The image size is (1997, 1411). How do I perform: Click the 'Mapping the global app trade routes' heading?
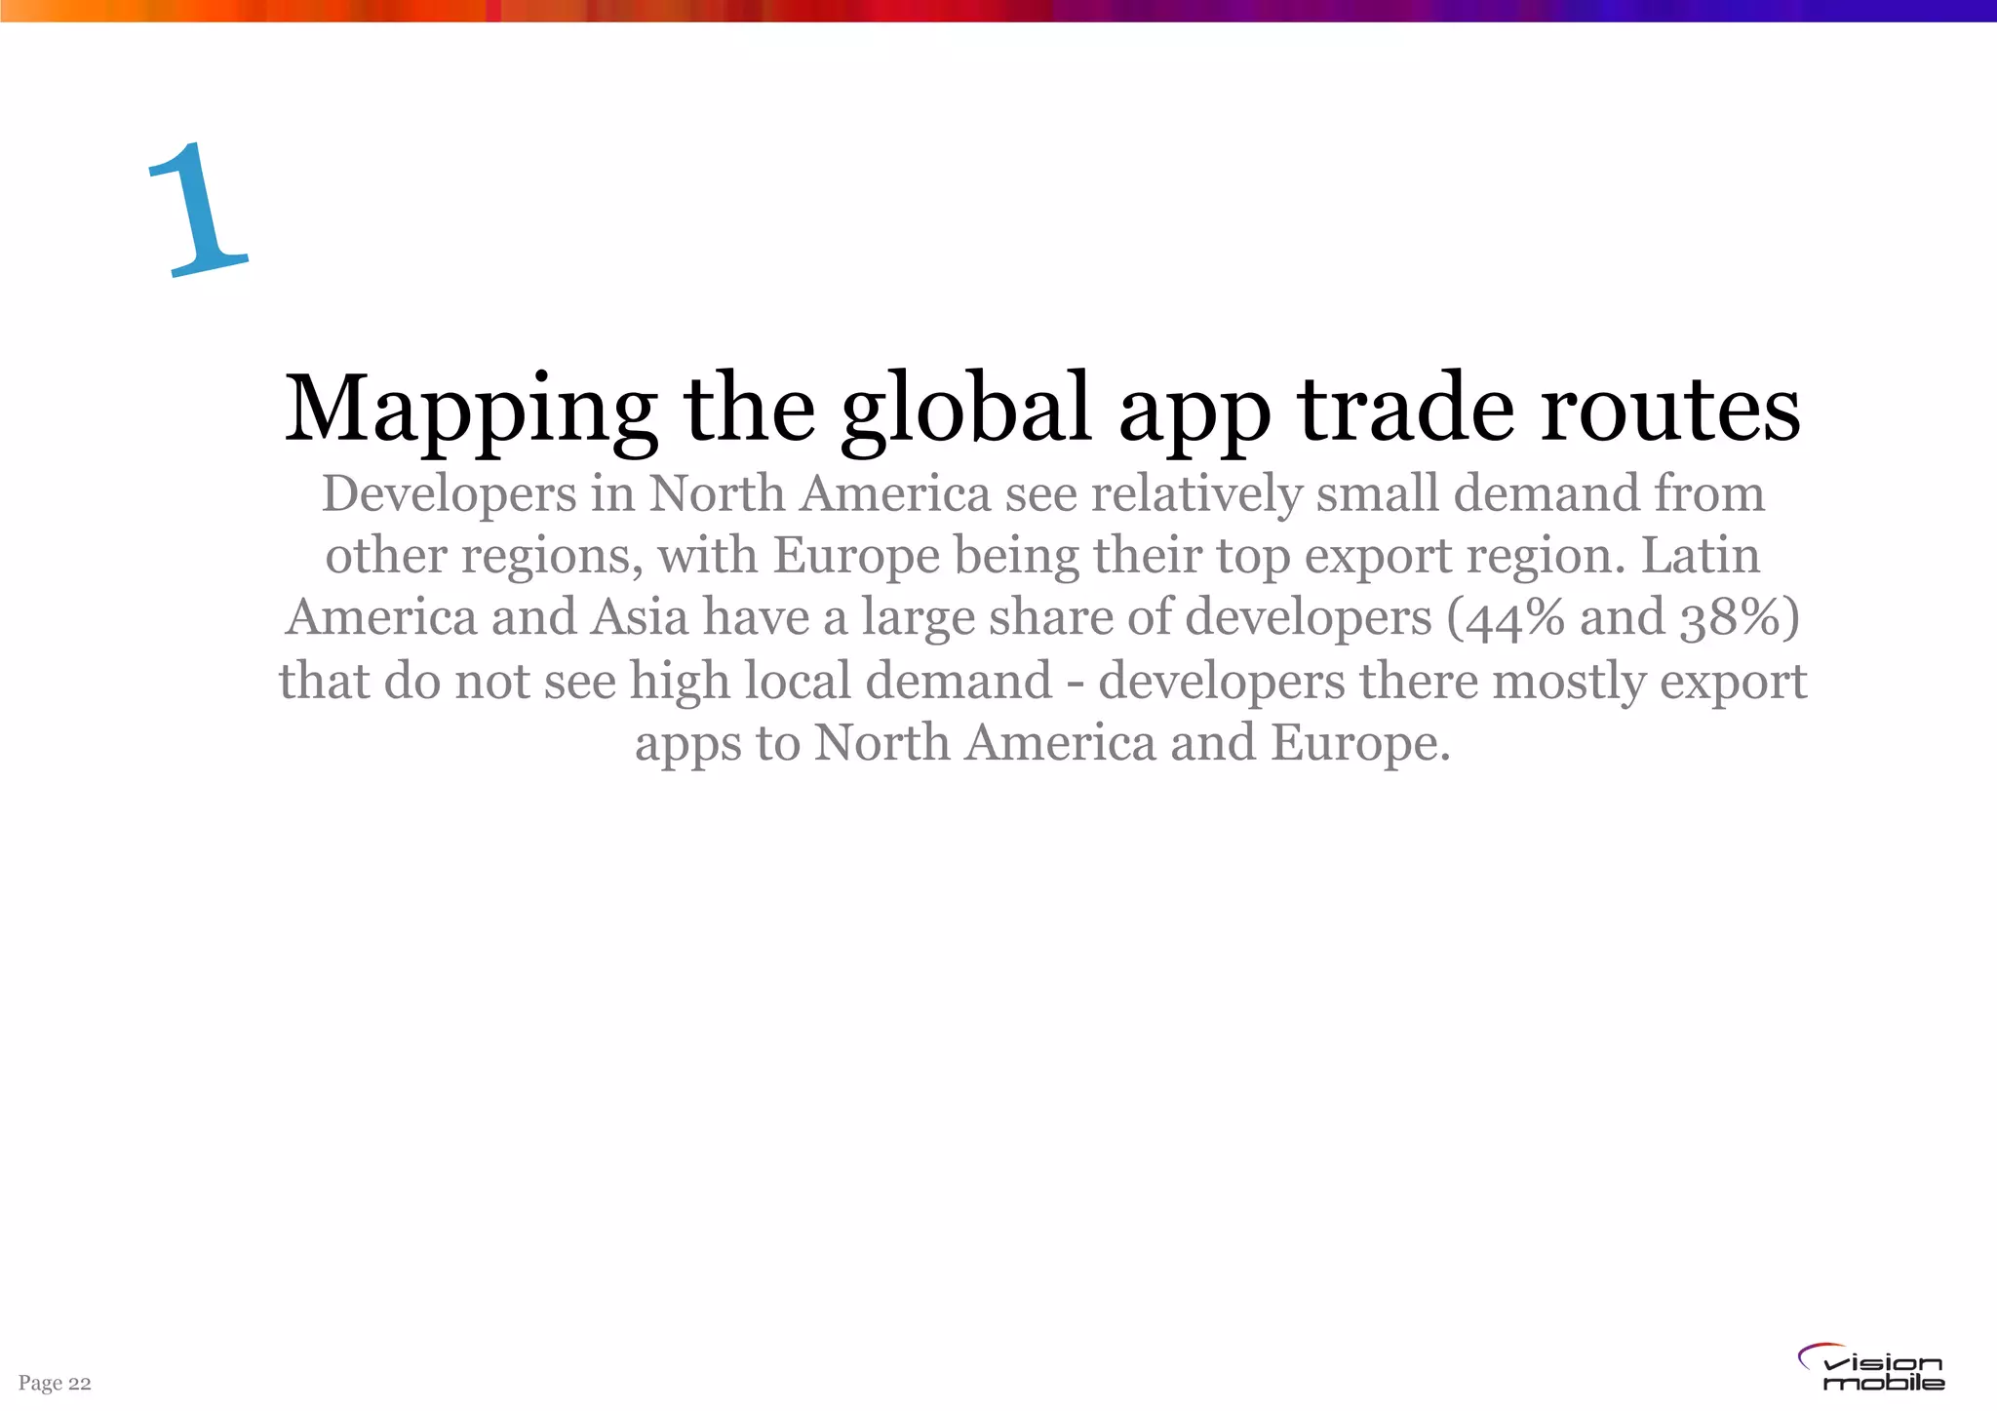tap(1042, 412)
